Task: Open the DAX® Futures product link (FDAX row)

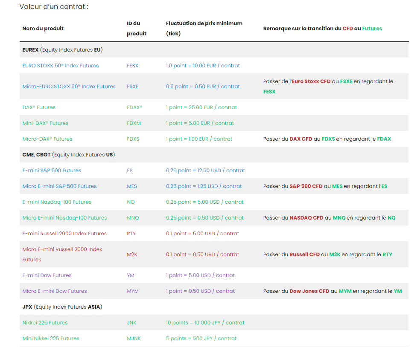Action: (x=39, y=107)
